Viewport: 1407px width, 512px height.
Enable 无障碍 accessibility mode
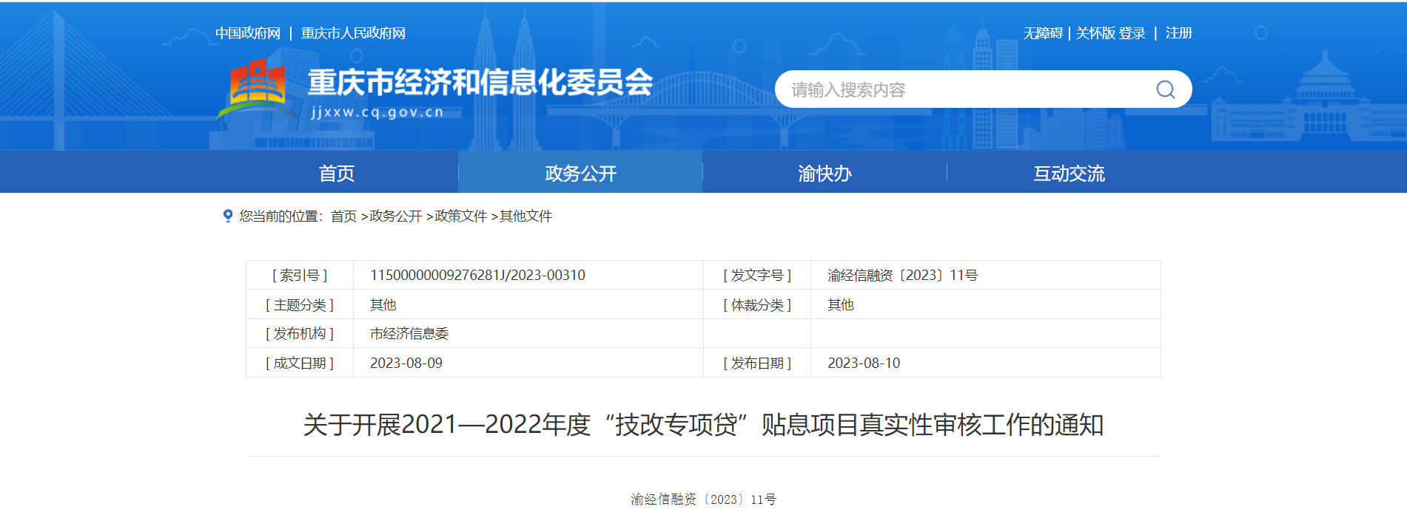pos(1042,33)
